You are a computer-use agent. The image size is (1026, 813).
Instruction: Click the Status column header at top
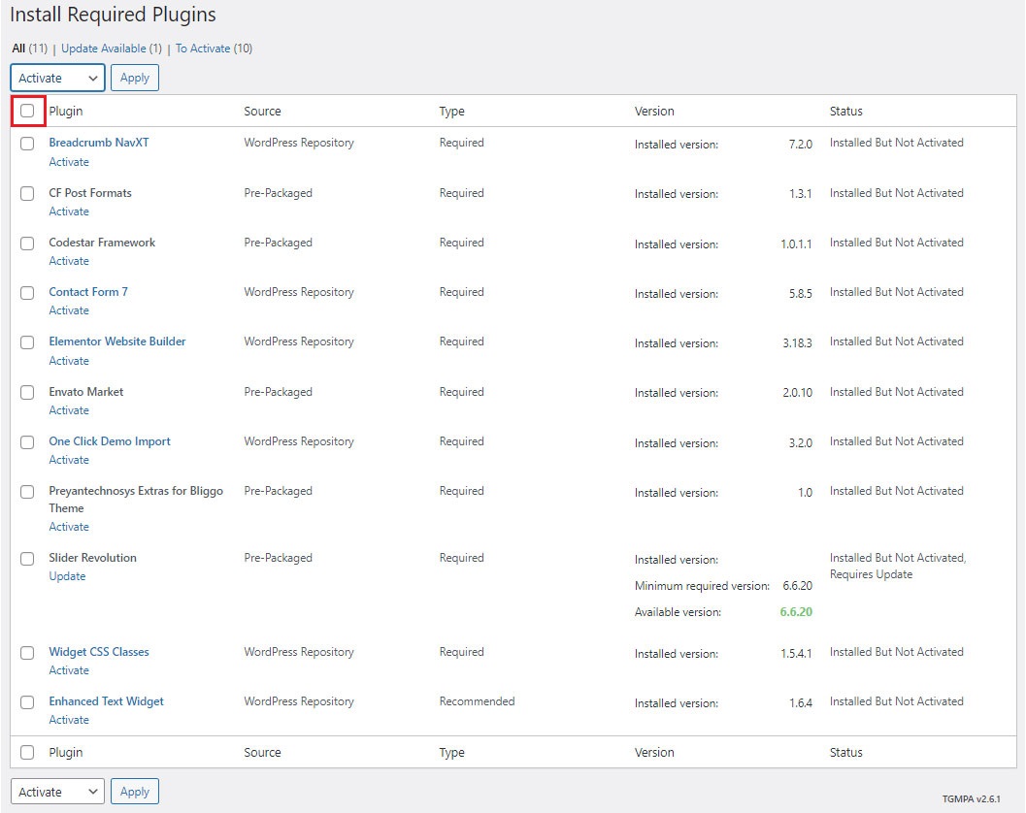tap(846, 112)
